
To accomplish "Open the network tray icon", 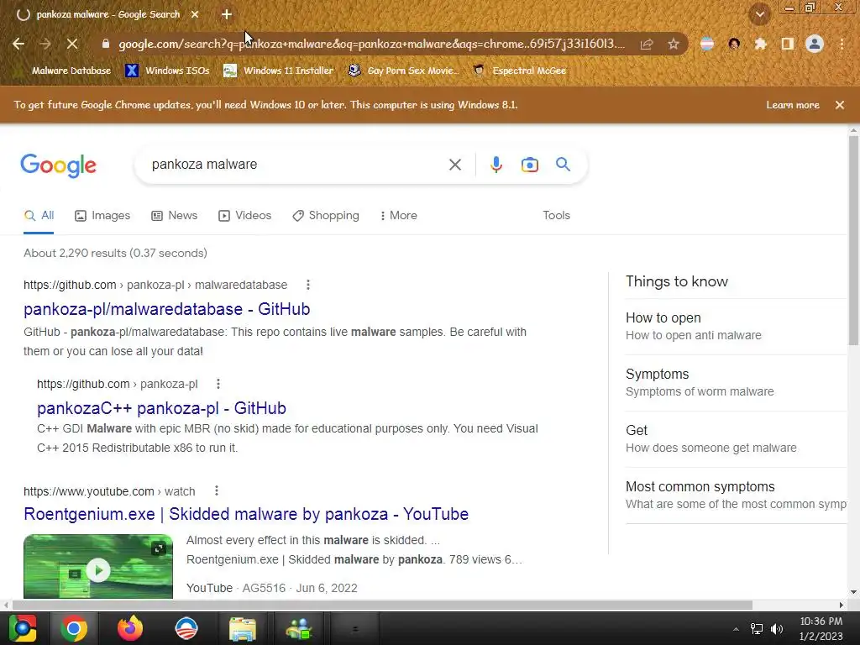I will click(757, 629).
